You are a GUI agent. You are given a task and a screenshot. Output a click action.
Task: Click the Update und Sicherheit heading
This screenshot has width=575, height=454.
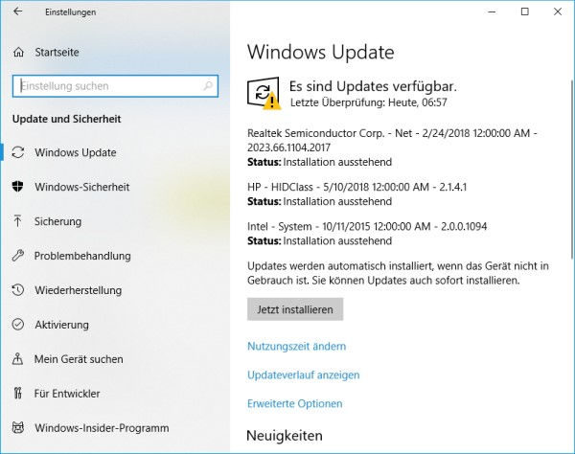tap(67, 119)
